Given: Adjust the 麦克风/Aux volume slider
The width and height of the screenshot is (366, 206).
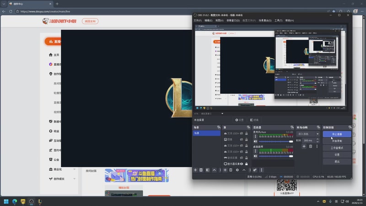Looking at the screenshot, I should pyautogui.click(x=276, y=141).
